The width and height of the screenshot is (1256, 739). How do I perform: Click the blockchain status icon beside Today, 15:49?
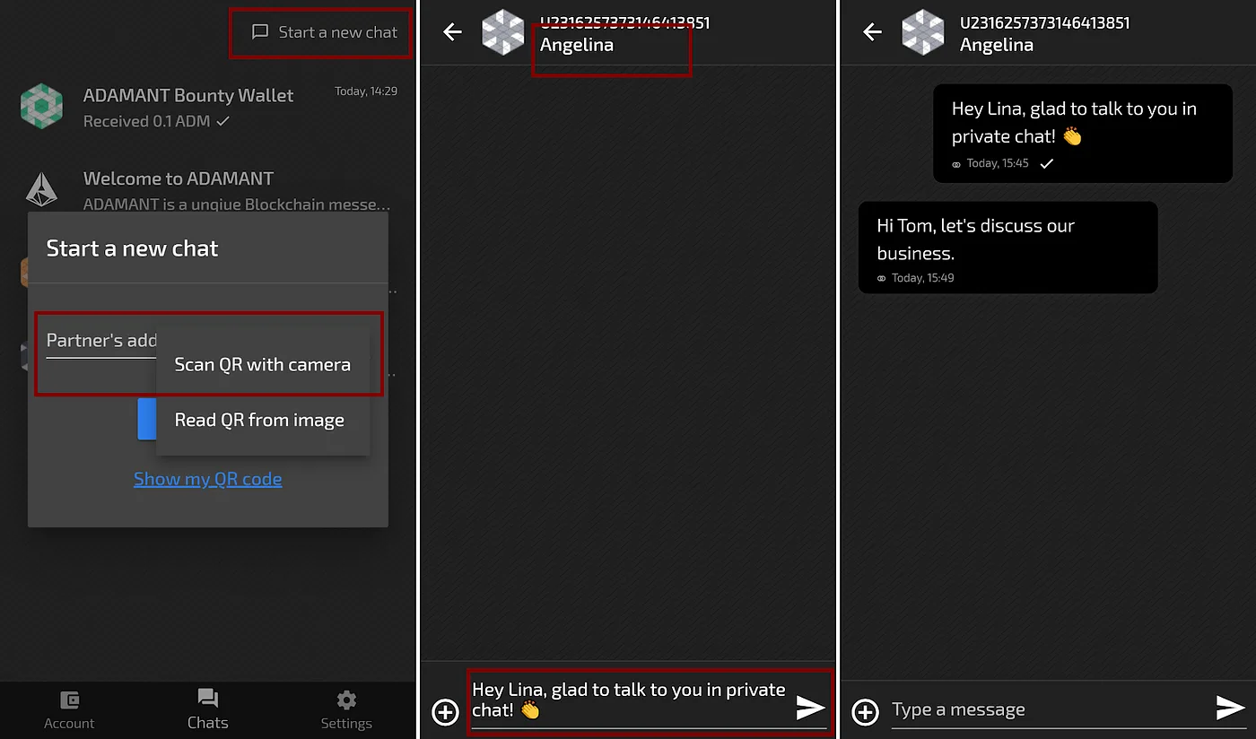click(883, 279)
